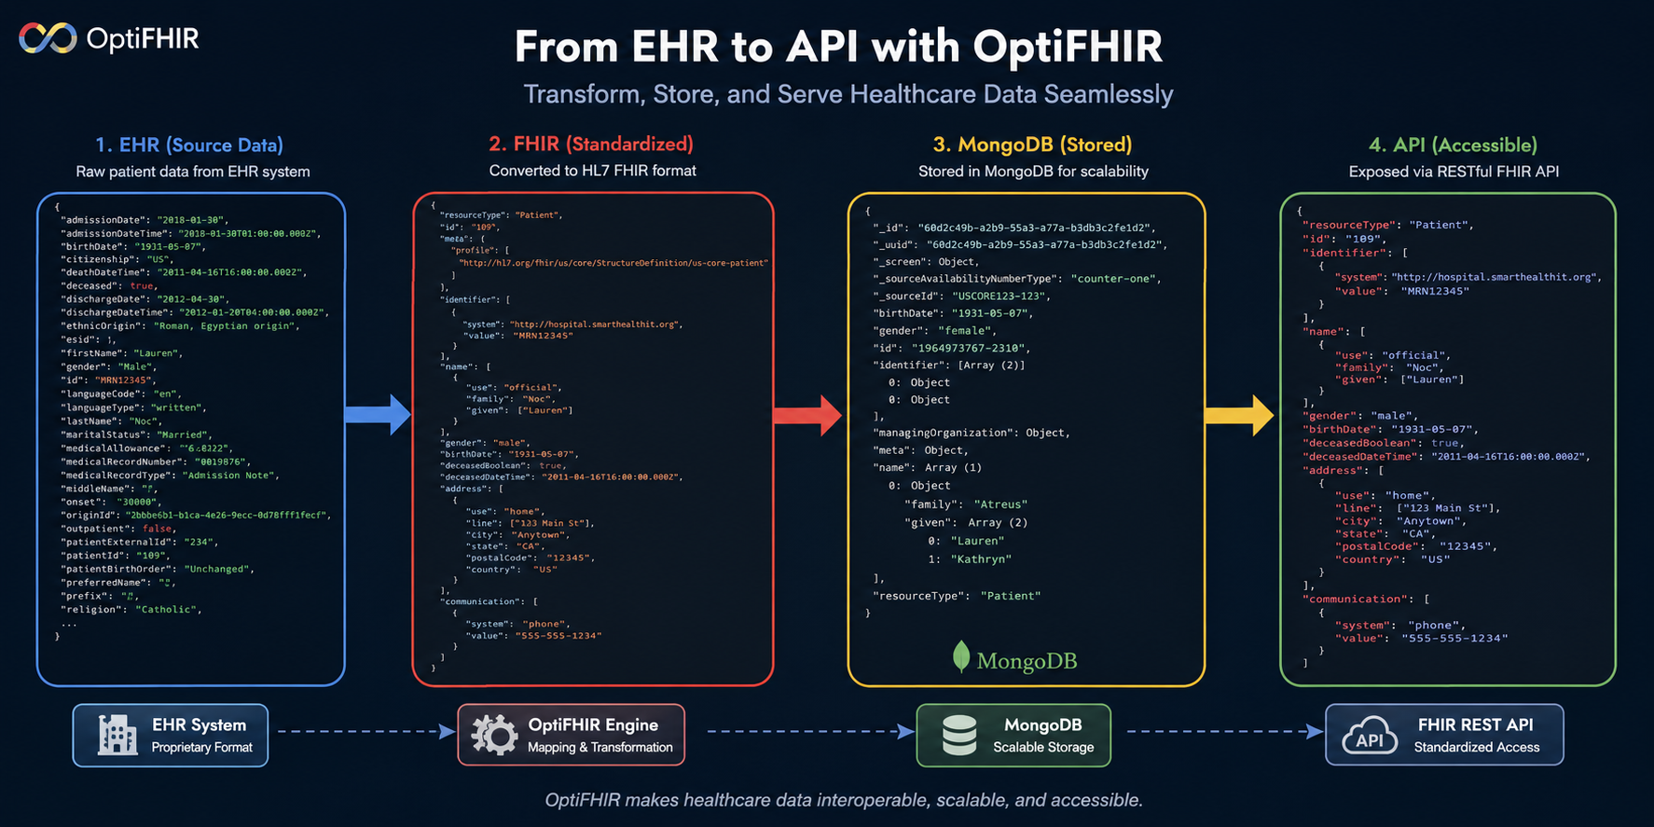1654x827 pixels.
Task: Click the "religion": "Catholic" line
Action: [131, 610]
